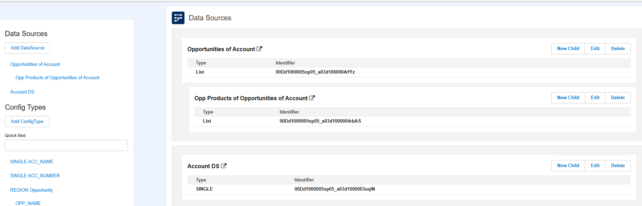Create New Child for Opportunities of Account
Image resolution: width=642 pixels, height=206 pixels.
568,49
